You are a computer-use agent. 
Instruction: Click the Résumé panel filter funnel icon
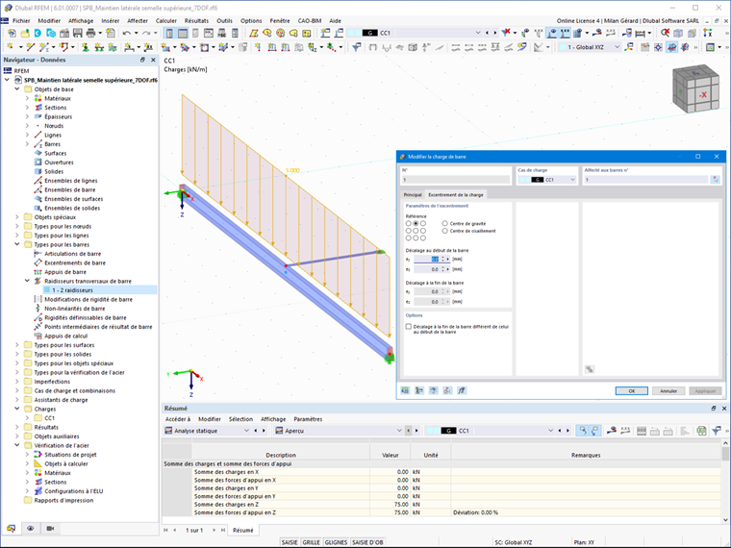click(716, 431)
